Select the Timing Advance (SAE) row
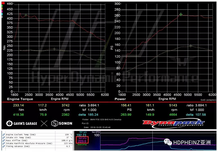Screen dimensions: 218x152 tap(37, 146)
